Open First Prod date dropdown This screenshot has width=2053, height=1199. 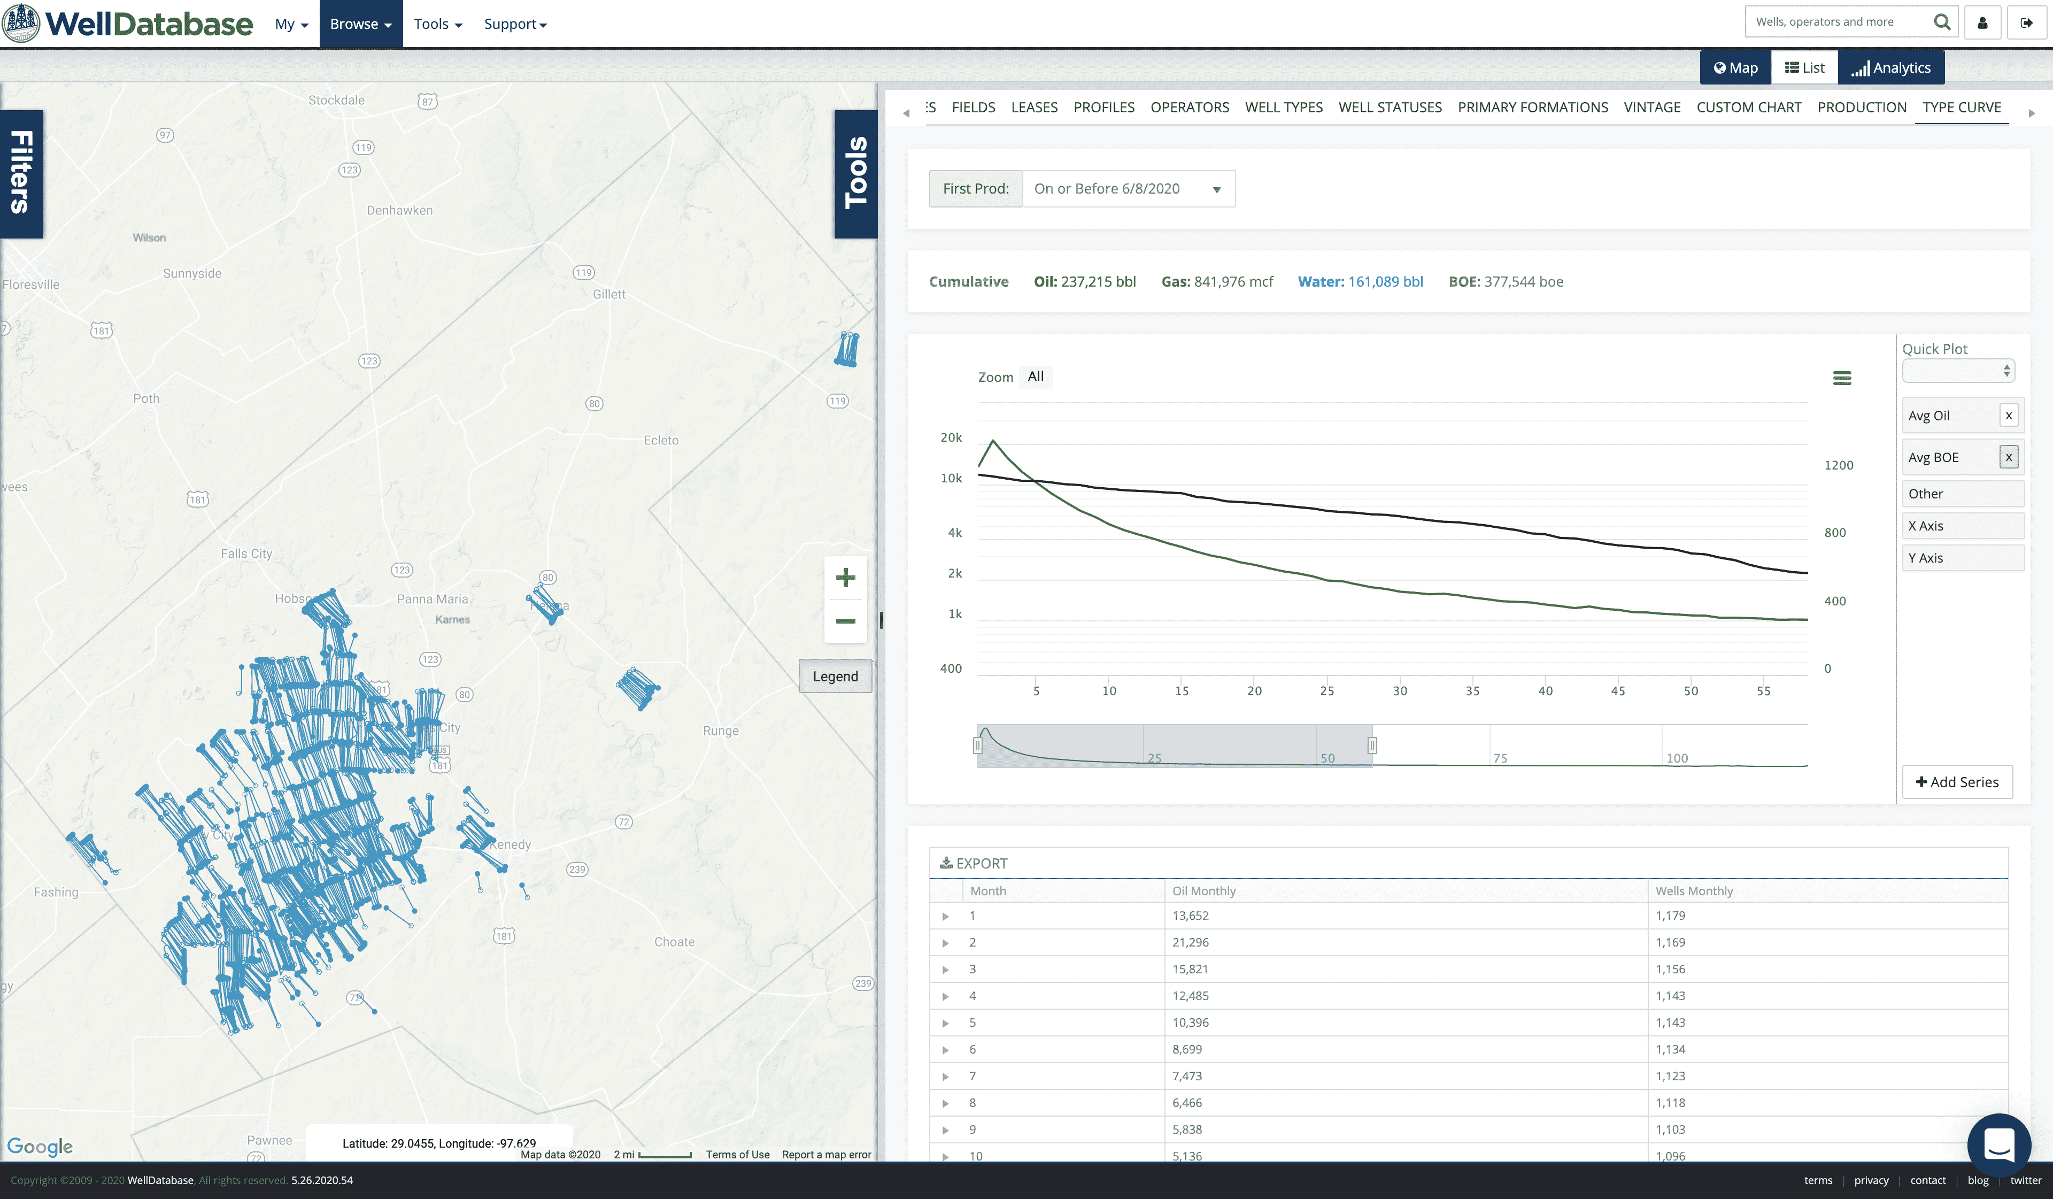(1128, 189)
